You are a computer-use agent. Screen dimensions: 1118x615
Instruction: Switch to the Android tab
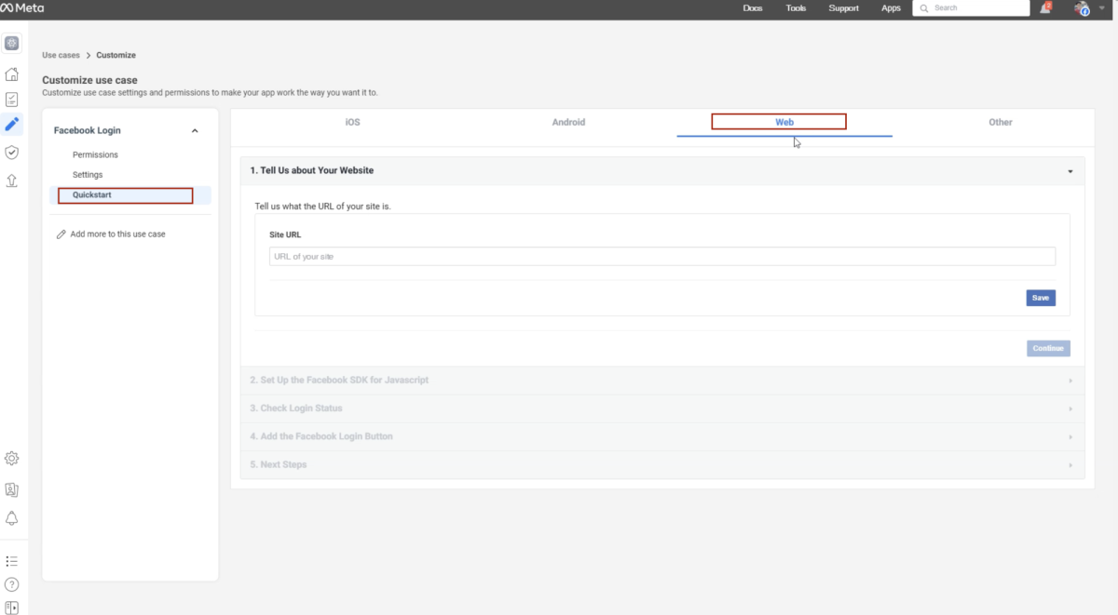pyautogui.click(x=568, y=122)
